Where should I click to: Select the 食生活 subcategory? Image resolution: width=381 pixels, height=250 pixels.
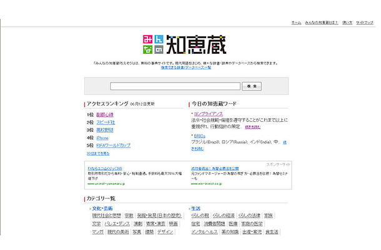pos(272,232)
